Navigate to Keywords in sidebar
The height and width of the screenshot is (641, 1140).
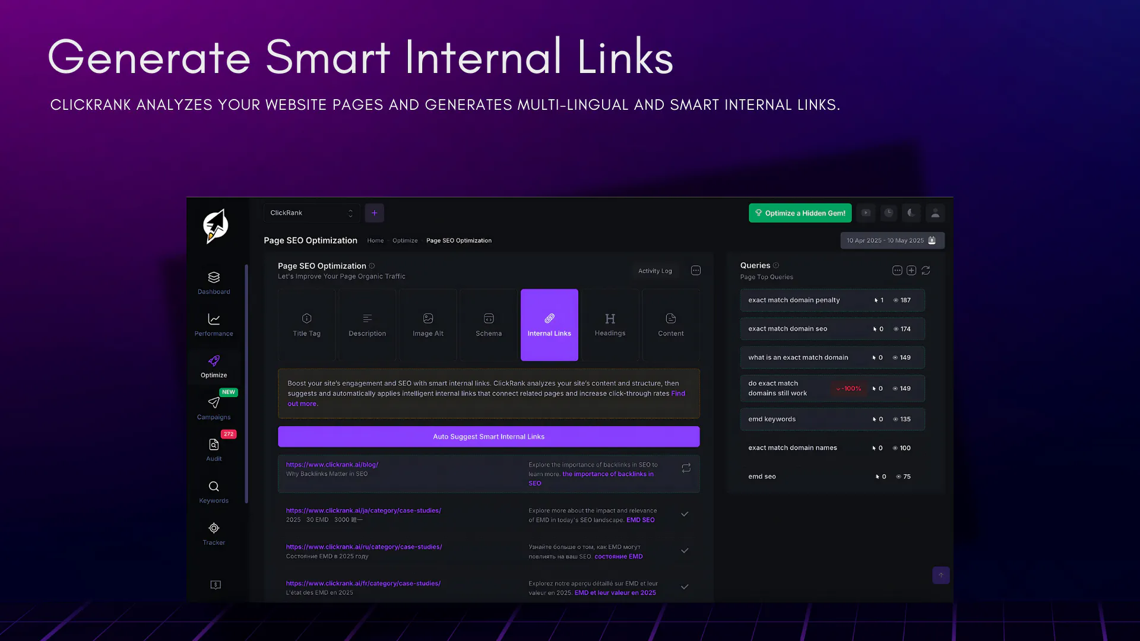point(214,492)
